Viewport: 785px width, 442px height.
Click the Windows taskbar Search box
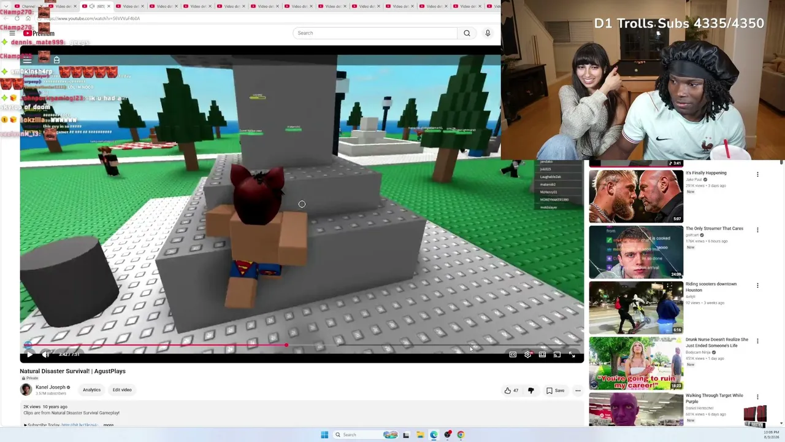(366, 435)
